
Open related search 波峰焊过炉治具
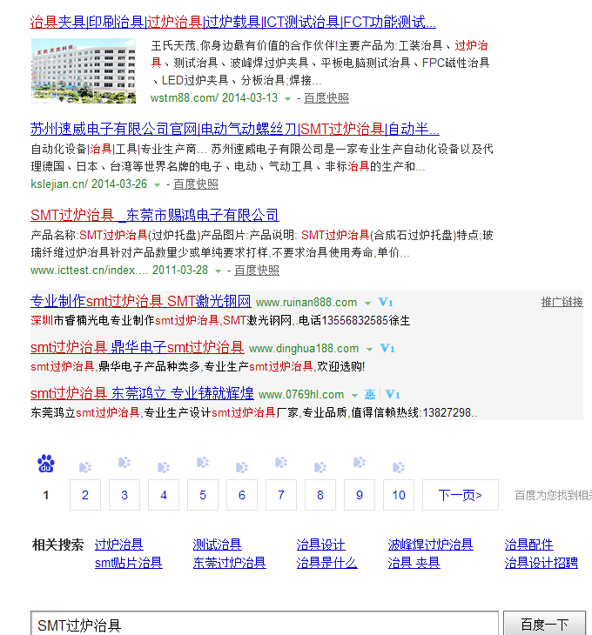(430, 545)
